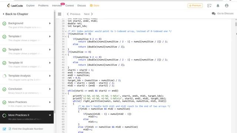The height and width of the screenshot is (133, 237).
Task: Expand the Conclusion chapter arrow
Action: pyautogui.click(x=50, y=89)
